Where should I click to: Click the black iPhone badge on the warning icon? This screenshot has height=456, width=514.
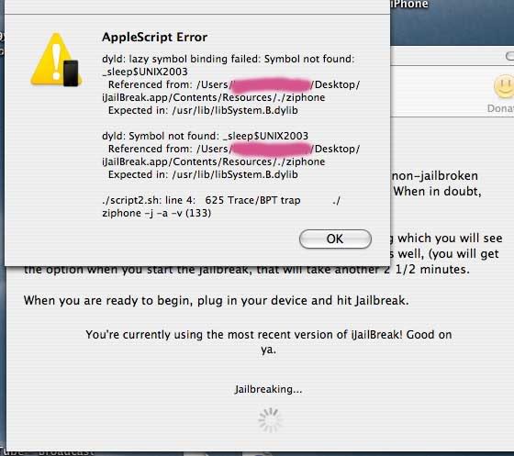coord(71,73)
